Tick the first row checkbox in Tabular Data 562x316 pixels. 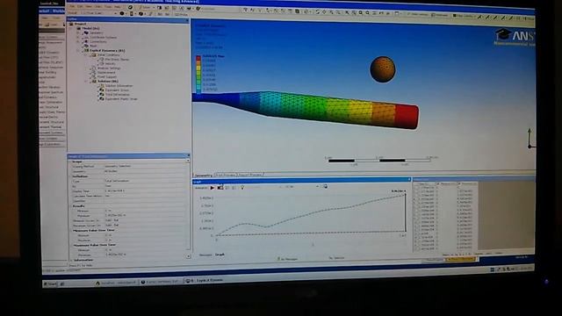pyautogui.click(x=417, y=187)
